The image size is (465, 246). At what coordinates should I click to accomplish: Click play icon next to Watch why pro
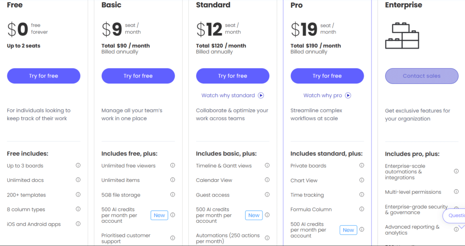click(x=348, y=95)
